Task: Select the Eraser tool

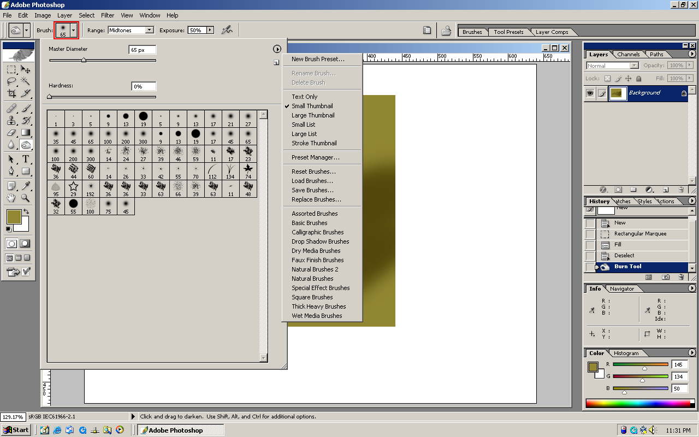Action: (x=11, y=132)
